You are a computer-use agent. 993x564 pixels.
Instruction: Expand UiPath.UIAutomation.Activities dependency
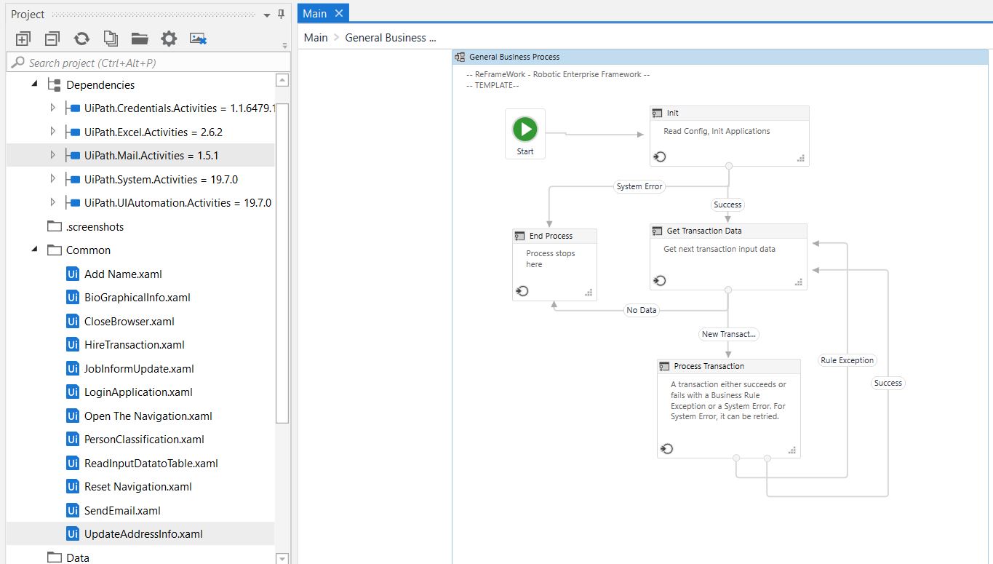[52, 202]
